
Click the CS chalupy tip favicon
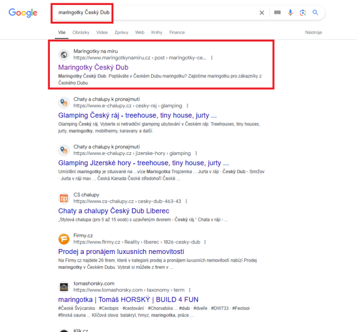[x=64, y=198]
